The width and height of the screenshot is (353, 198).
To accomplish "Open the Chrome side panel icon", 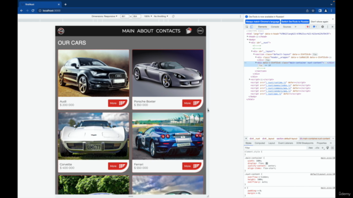I will [320, 10].
